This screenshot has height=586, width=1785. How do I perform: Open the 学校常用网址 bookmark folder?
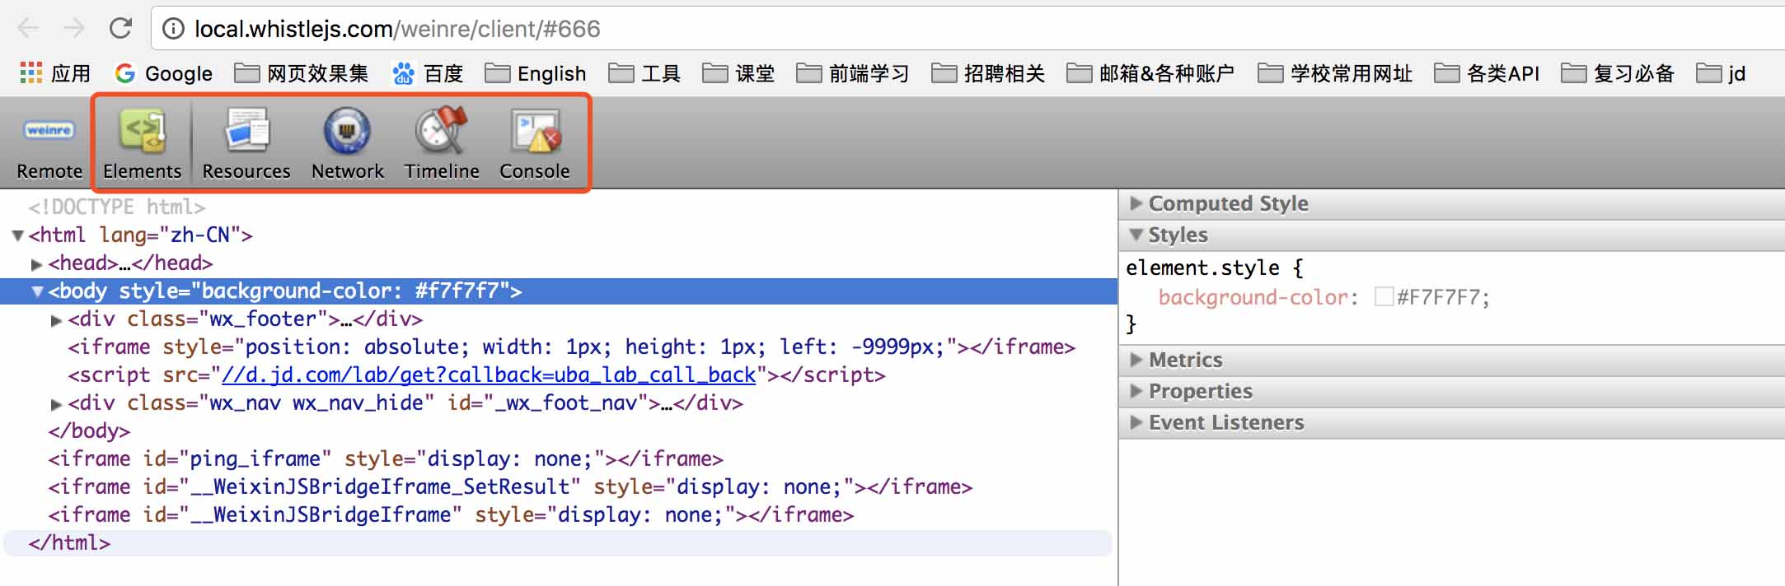tap(1335, 73)
